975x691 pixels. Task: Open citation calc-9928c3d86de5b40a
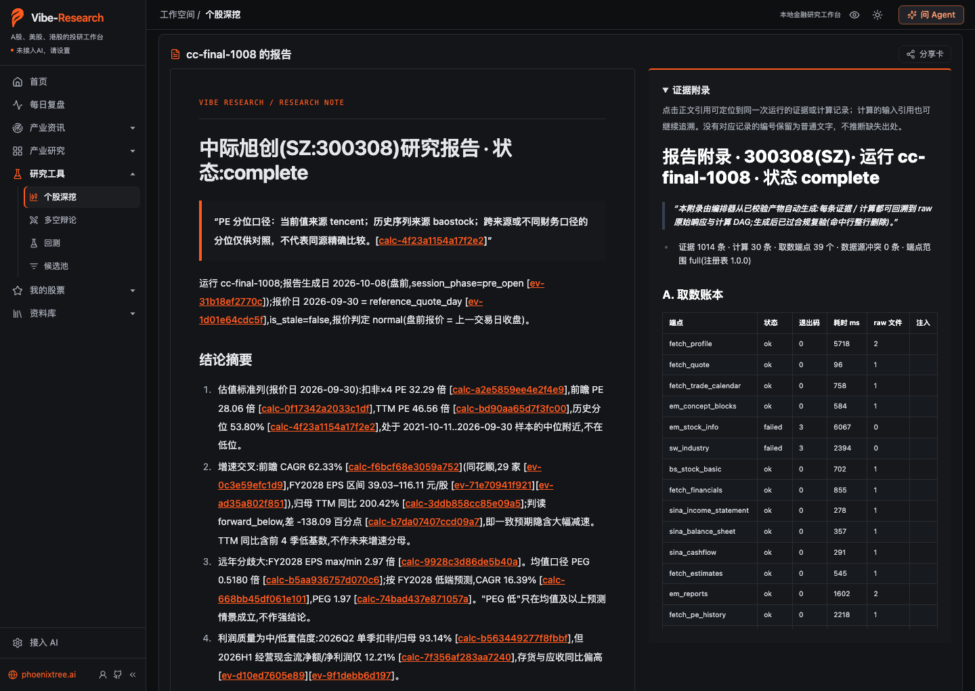460,562
